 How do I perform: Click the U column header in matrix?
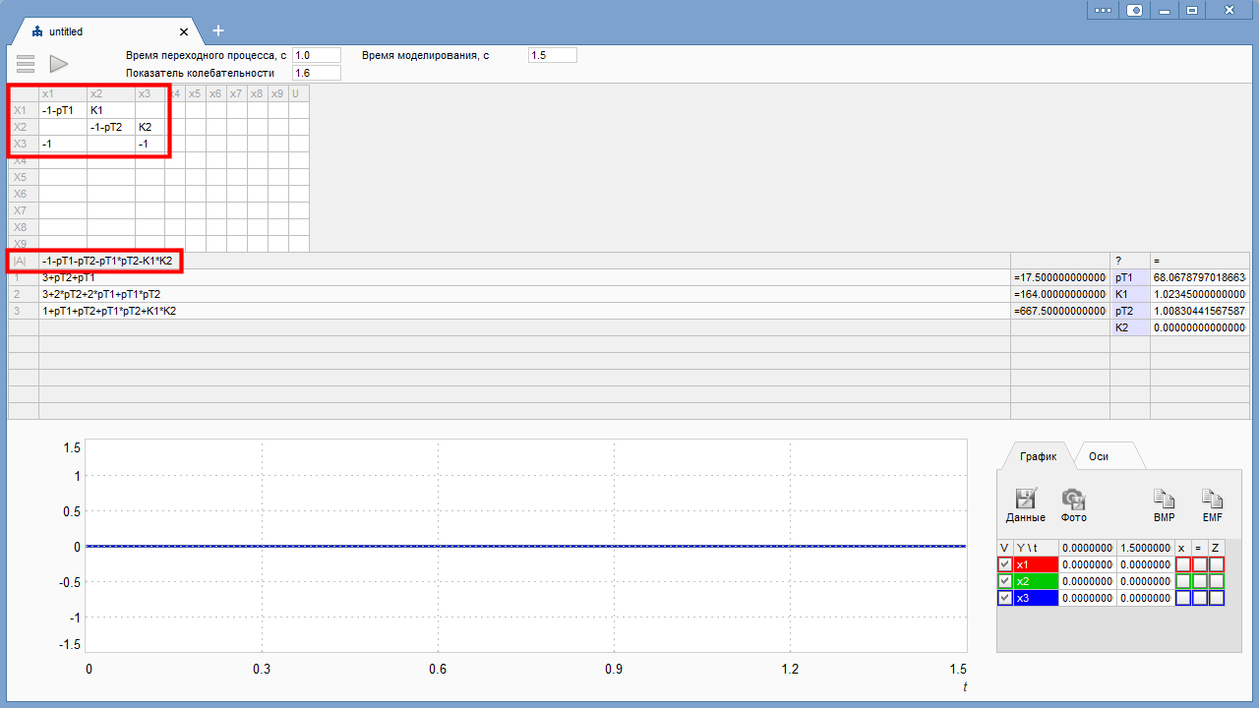pos(299,93)
